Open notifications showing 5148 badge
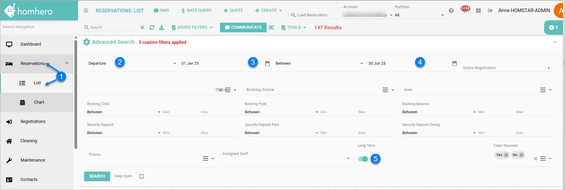Screen dimensions: 565x190 click(465, 10)
